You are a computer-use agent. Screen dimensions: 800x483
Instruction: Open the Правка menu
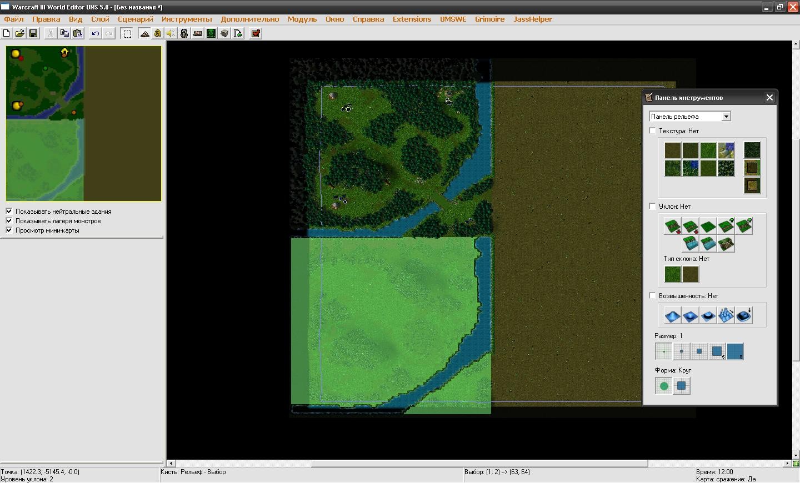(46, 19)
